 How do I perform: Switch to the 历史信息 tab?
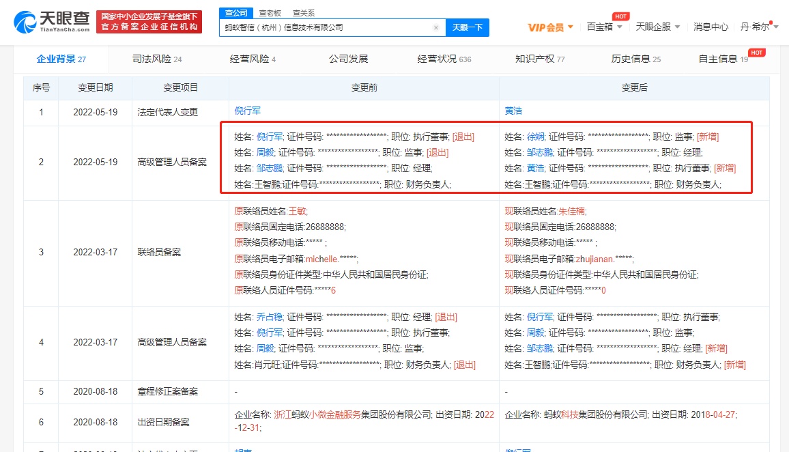(x=636, y=59)
